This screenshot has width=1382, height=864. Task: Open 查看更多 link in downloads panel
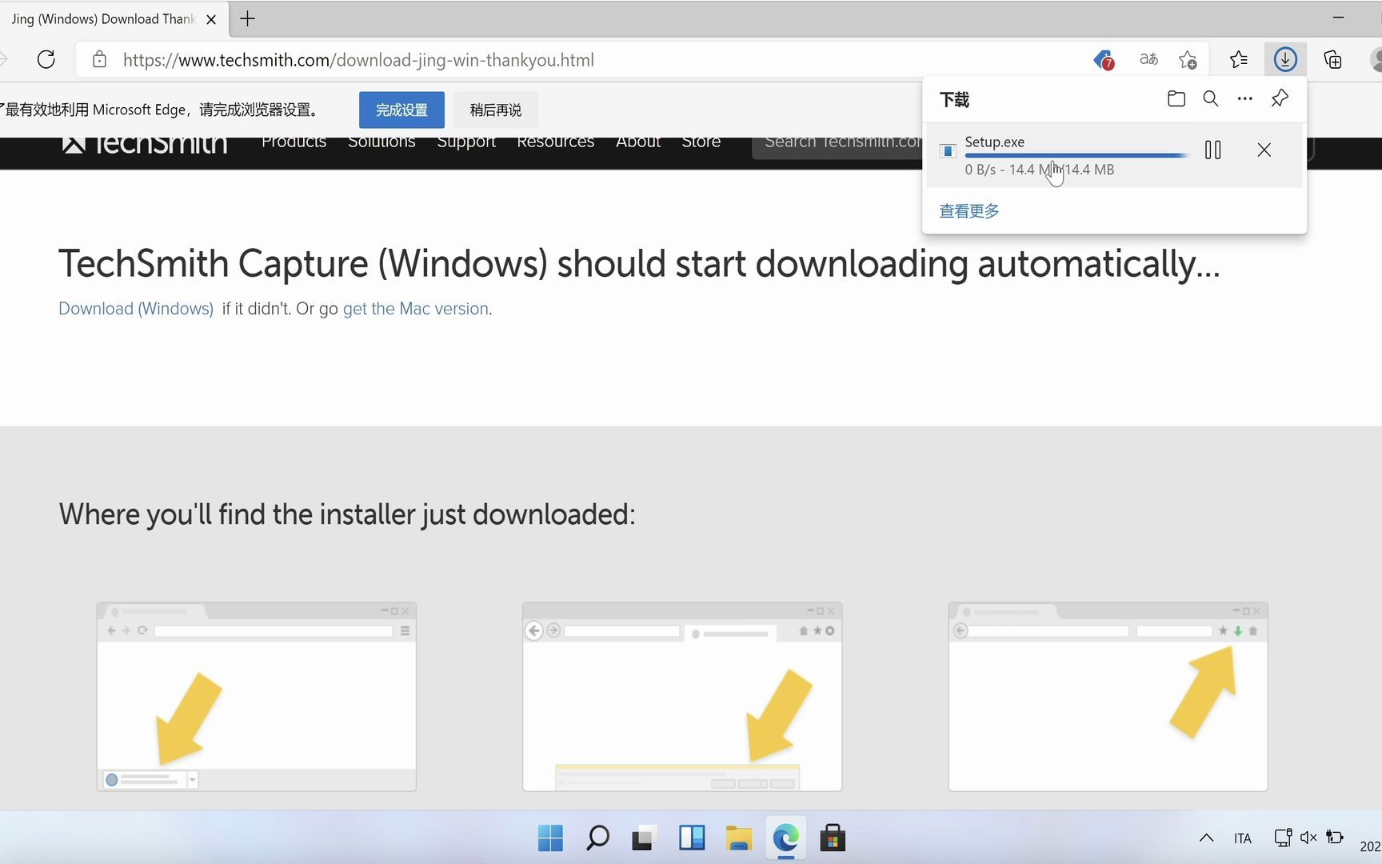tap(969, 211)
